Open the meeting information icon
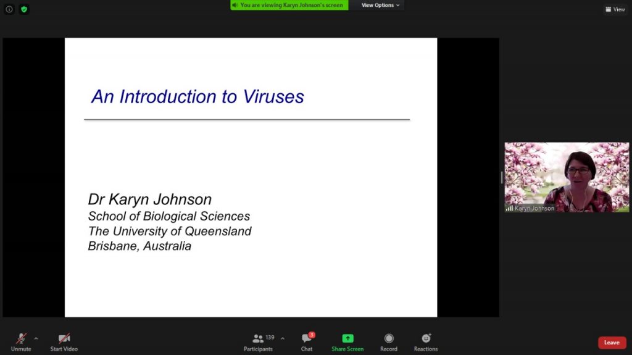632x355 pixels. (9, 9)
